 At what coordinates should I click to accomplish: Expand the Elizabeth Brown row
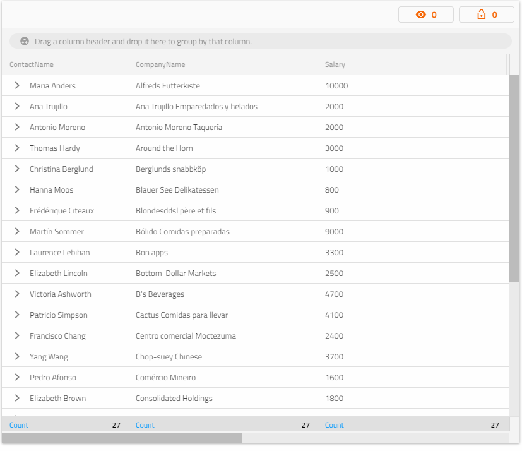point(17,398)
